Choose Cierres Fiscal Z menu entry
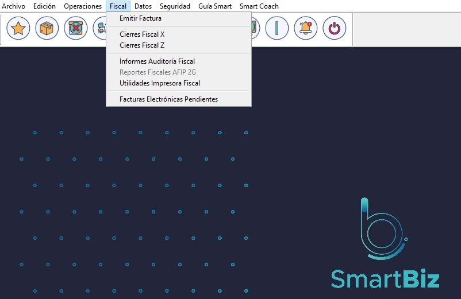The image size is (461, 299). (x=142, y=45)
